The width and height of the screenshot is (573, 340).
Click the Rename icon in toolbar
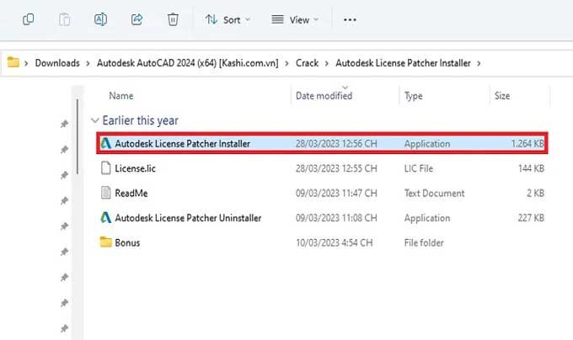click(x=100, y=19)
